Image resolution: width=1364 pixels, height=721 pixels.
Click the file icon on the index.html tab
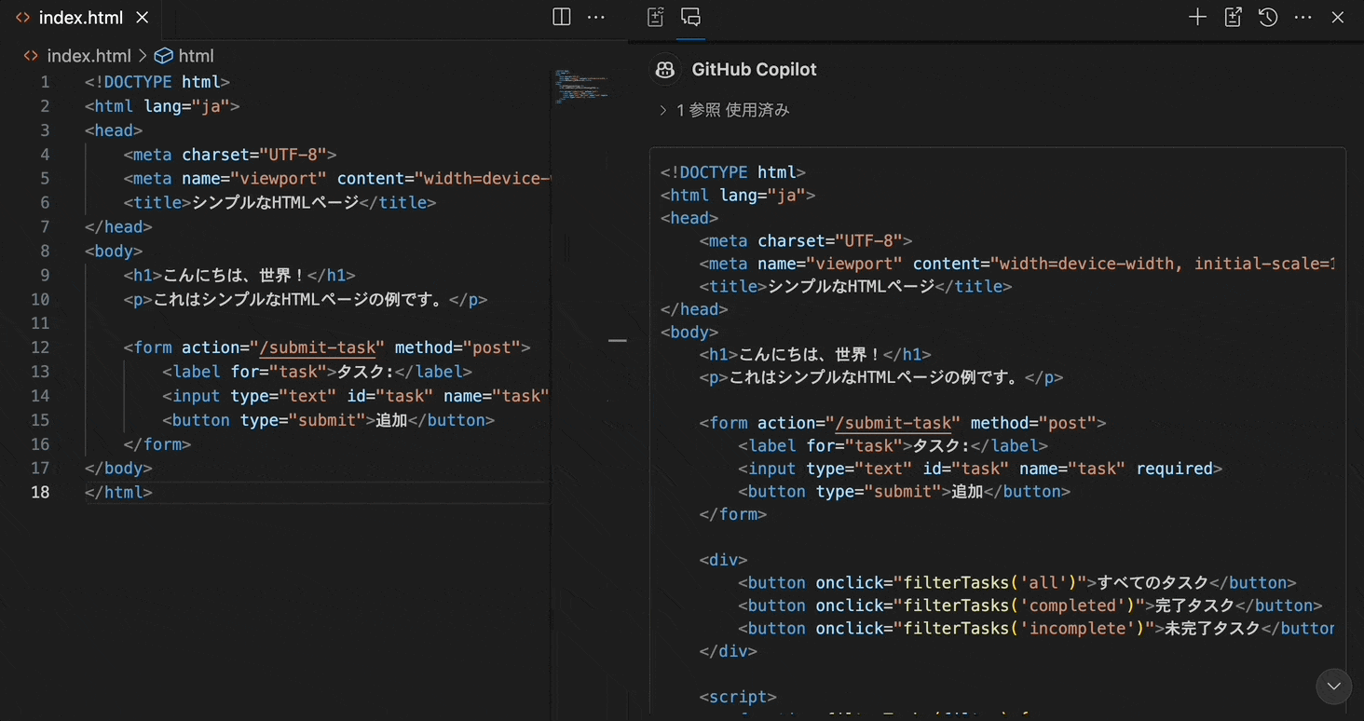click(x=22, y=18)
